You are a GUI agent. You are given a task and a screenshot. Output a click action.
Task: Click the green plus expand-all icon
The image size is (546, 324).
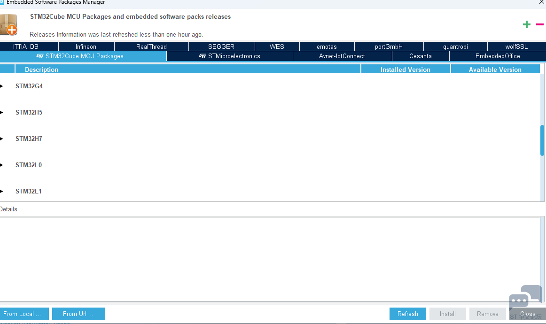click(x=526, y=24)
